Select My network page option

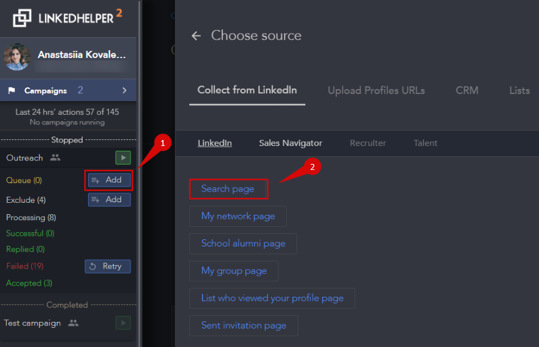(238, 217)
